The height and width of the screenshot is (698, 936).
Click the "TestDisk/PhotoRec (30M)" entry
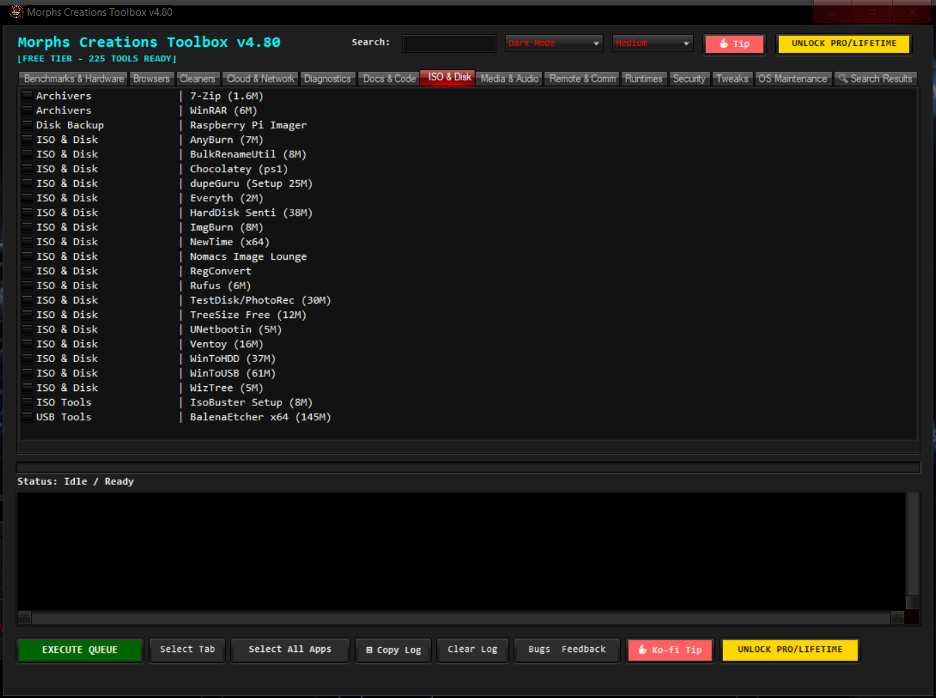[260, 300]
